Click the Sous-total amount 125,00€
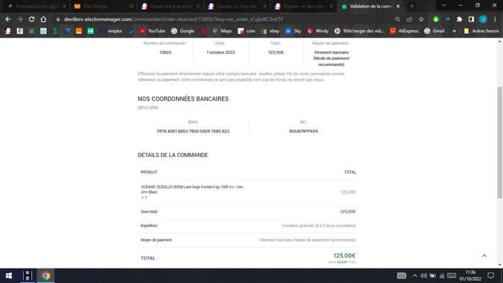The height and width of the screenshot is (283, 503). click(348, 212)
